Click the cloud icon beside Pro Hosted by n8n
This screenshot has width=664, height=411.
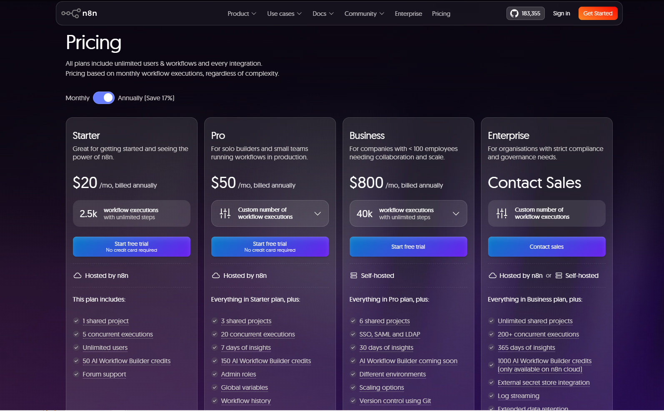pos(216,275)
